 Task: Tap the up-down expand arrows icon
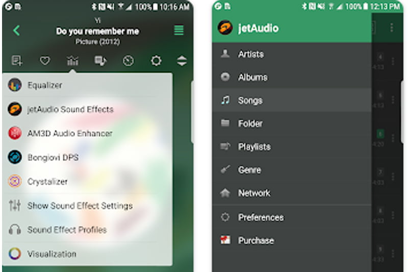point(182,61)
